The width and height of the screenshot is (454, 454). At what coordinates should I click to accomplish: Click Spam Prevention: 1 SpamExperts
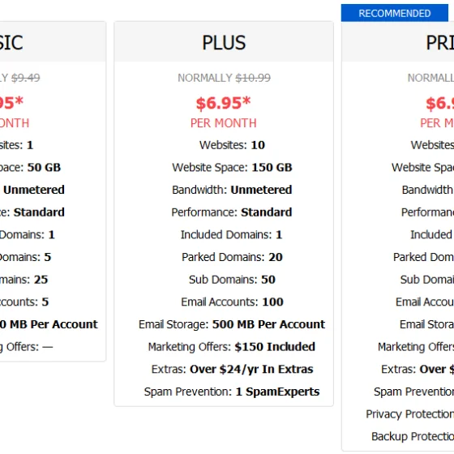[x=232, y=392]
